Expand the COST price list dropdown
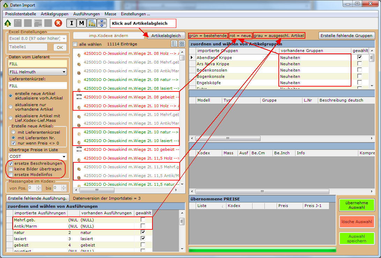381x258 pixels. [x=37, y=156]
